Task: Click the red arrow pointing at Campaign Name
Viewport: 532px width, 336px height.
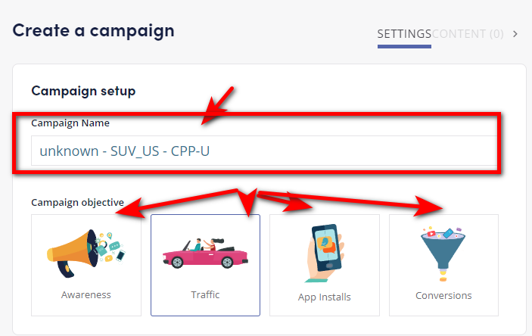Action: pyautogui.click(x=217, y=106)
